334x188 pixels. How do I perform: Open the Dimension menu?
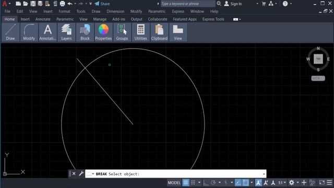pos(115,11)
